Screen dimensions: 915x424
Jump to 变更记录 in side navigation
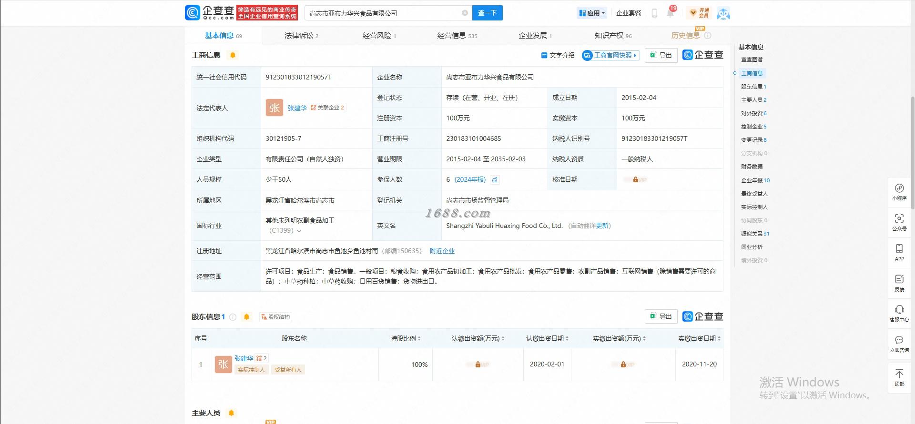tap(753, 140)
